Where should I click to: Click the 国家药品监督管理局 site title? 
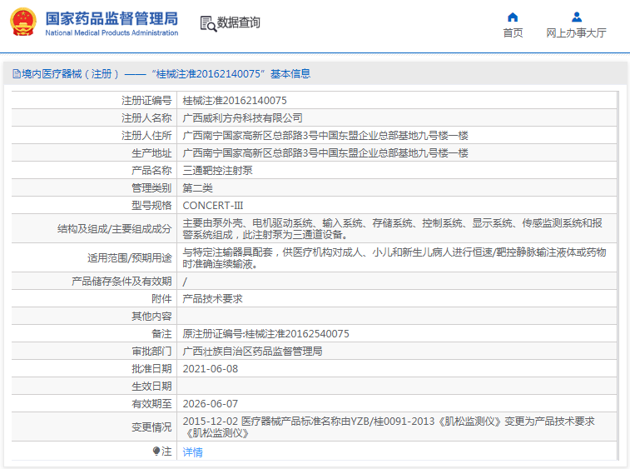pos(112,18)
